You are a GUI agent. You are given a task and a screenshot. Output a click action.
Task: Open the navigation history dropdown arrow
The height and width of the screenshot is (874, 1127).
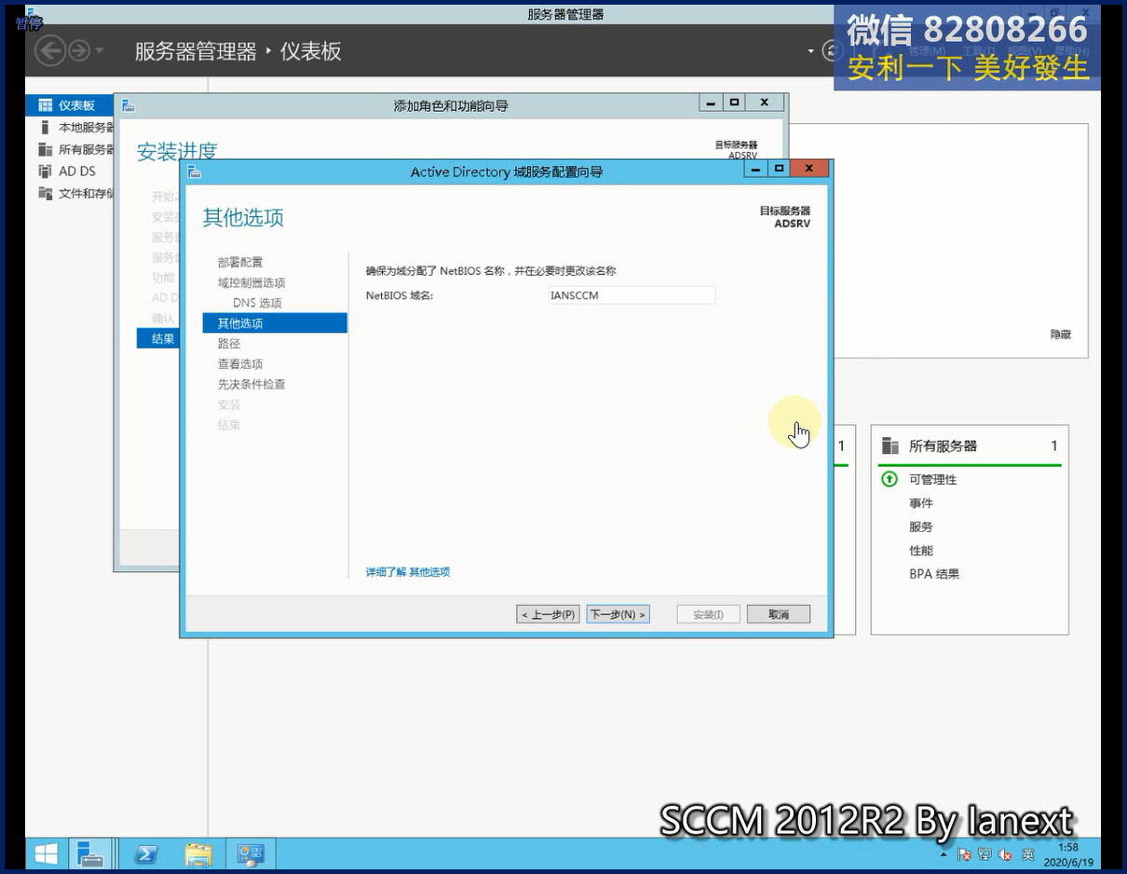100,51
